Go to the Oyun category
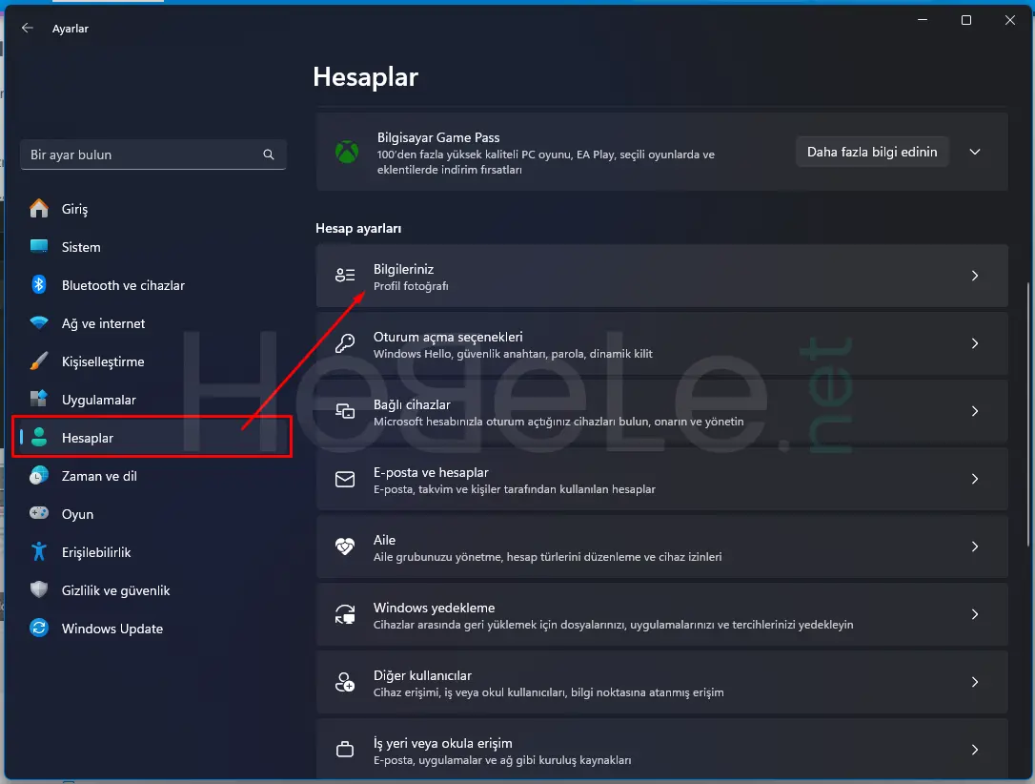Image resolution: width=1035 pixels, height=784 pixels. point(152,514)
